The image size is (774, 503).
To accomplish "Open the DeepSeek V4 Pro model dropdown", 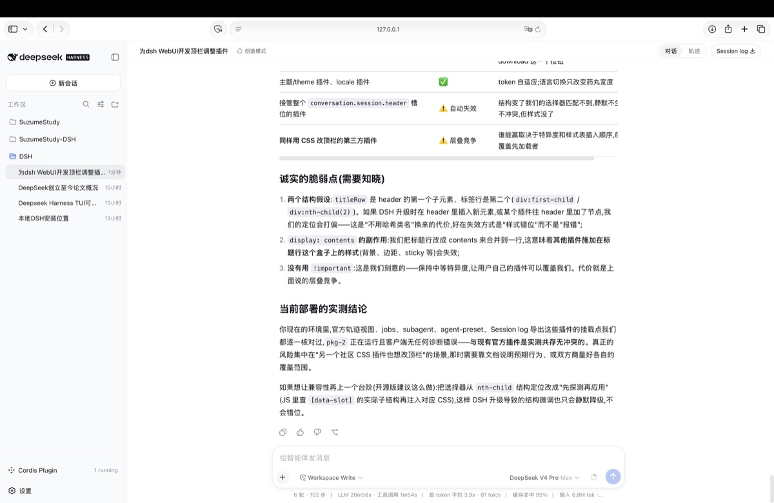I will point(544,477).
